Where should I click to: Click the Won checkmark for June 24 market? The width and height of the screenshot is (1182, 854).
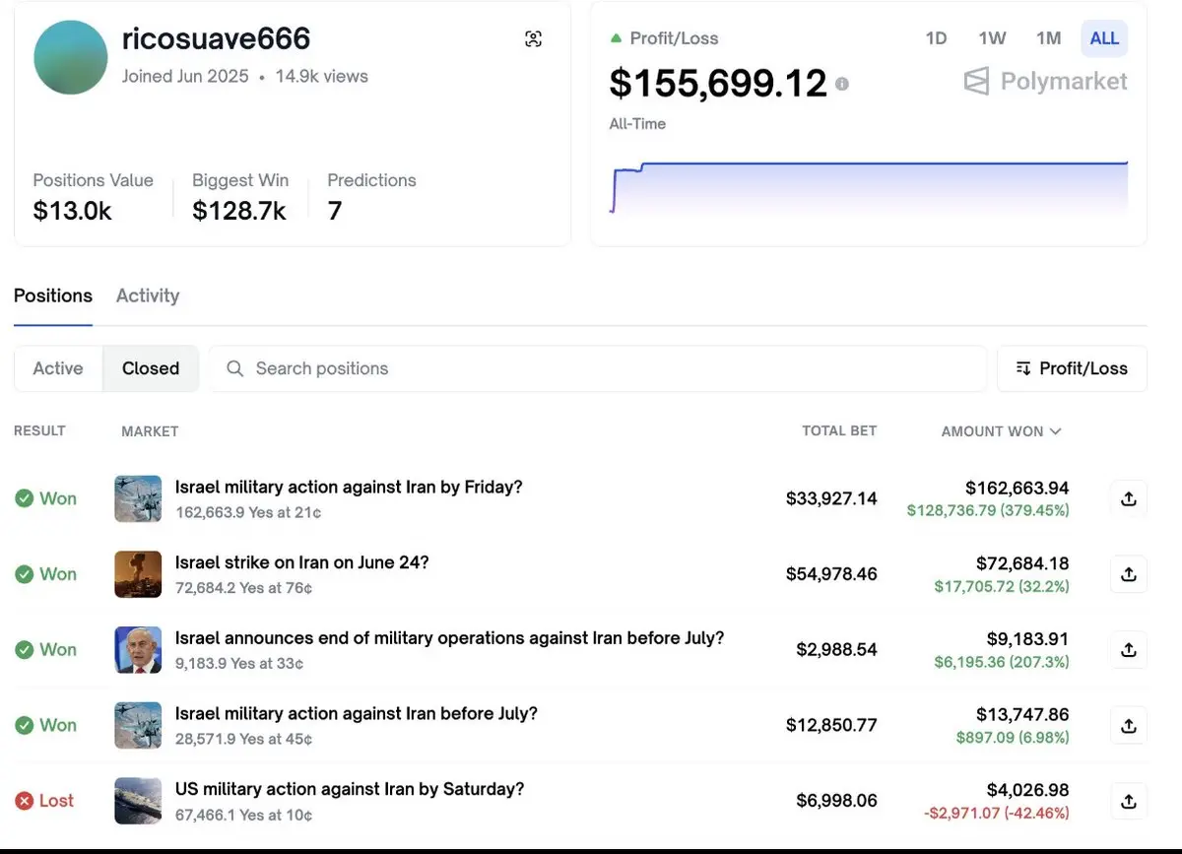[24, 574]
